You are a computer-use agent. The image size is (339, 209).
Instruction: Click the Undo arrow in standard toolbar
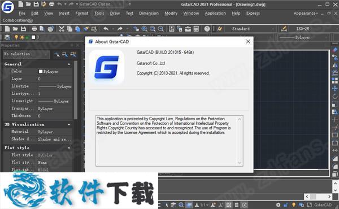tap(106, 29)
